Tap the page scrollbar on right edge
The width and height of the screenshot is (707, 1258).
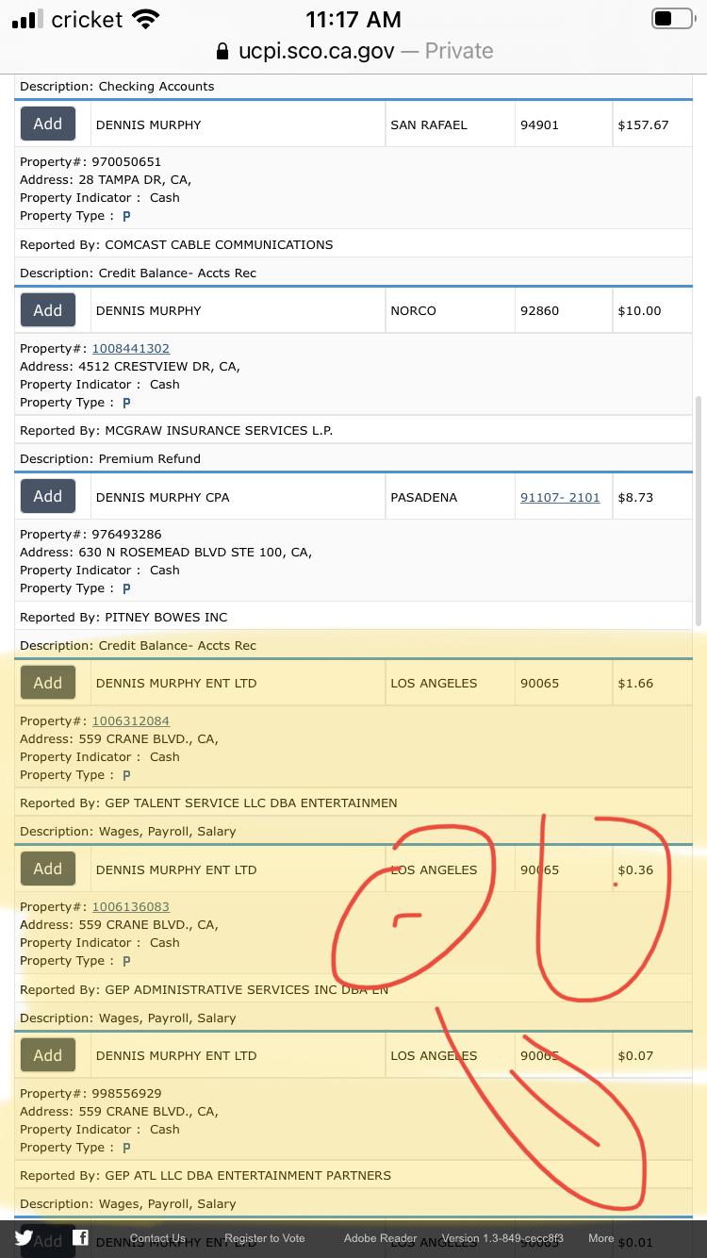click(x=698, y=510)
